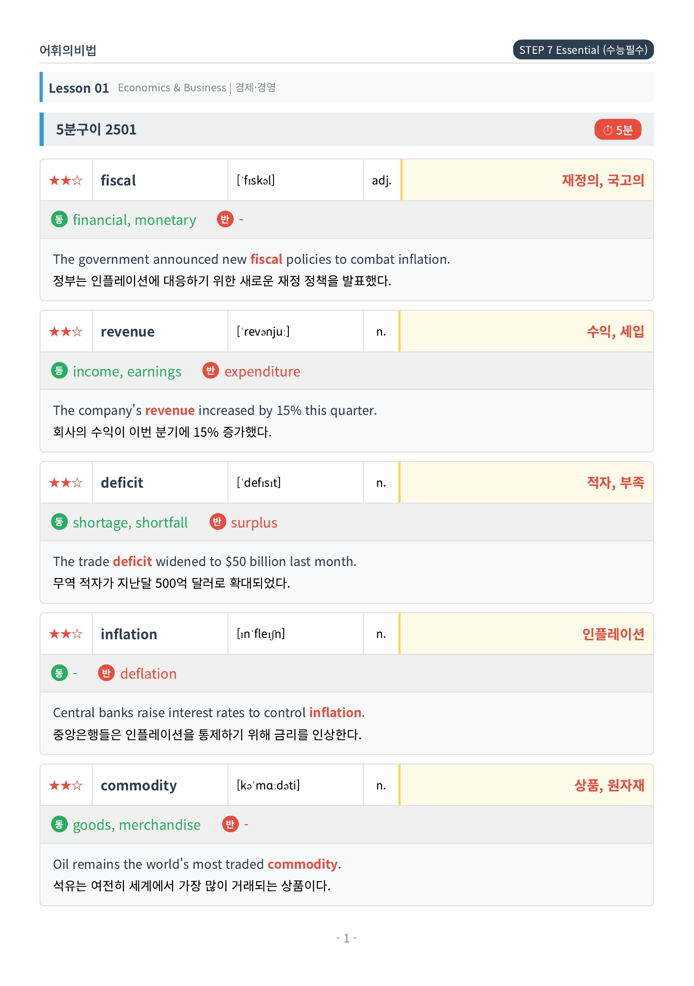Click the red 5분 timer badge
Screen dimensions: 694x986
coord(618,130)
